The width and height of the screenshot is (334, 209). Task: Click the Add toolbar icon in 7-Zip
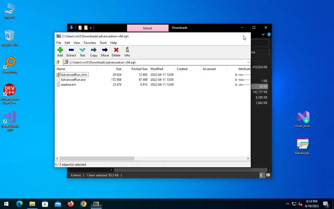[60, 50]
